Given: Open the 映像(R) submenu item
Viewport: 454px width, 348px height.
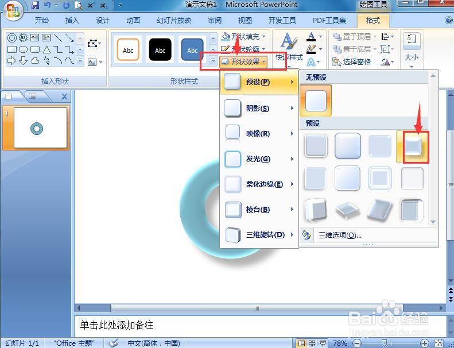Looking at the screenshot, I should pos(259,134).
